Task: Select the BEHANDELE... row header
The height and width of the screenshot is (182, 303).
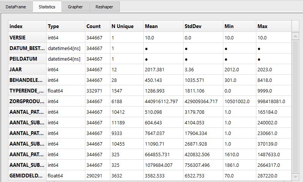Action: pyautogui.click(x=27, y=80)
